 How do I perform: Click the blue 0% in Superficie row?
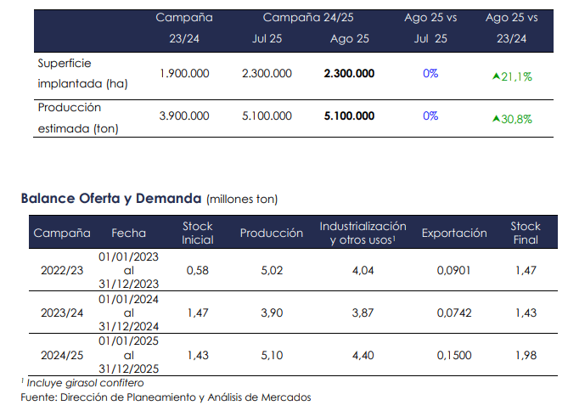click(430, 74)
